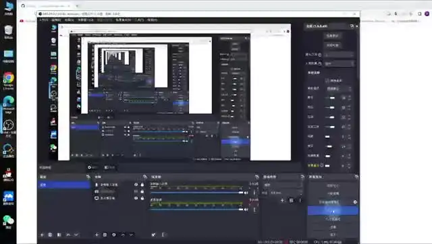Add a transition with the Scene Transitions plus icon
This screenshot has width=432, height=244.
coord(282,201)
